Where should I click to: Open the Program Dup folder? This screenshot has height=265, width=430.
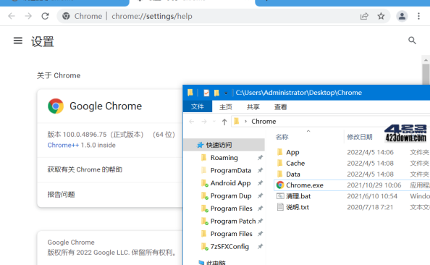[231, 196]
